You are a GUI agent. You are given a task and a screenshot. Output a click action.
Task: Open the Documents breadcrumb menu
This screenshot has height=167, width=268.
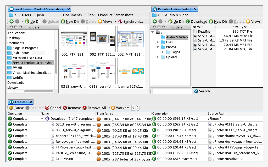(72, 15)
